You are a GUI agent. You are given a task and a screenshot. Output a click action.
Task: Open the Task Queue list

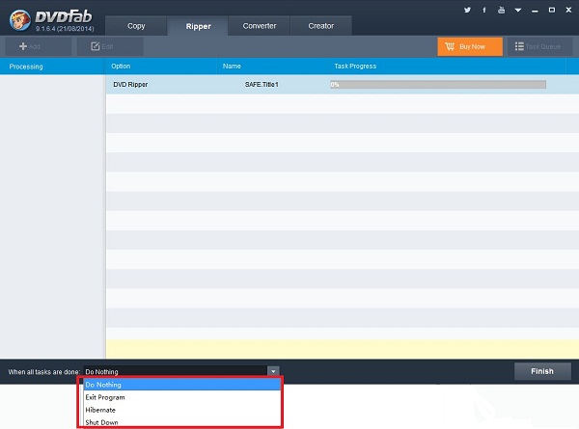[x=539, y=46]
